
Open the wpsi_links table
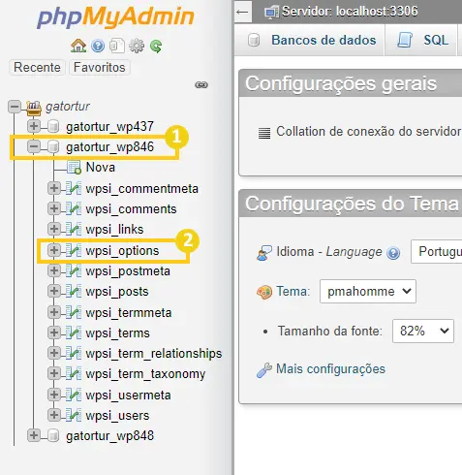click(x=114, y=229)
